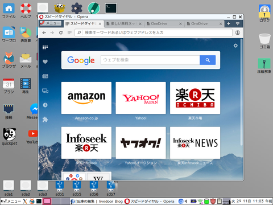Open the Yahoo! Japan speed dial tile

140,98
